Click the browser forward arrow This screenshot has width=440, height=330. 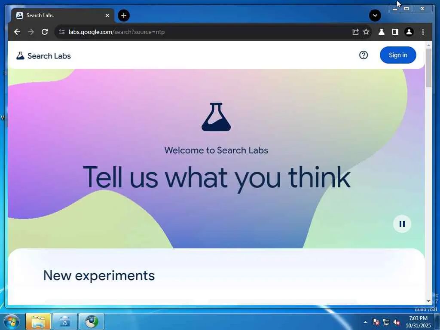click(31, 32)
